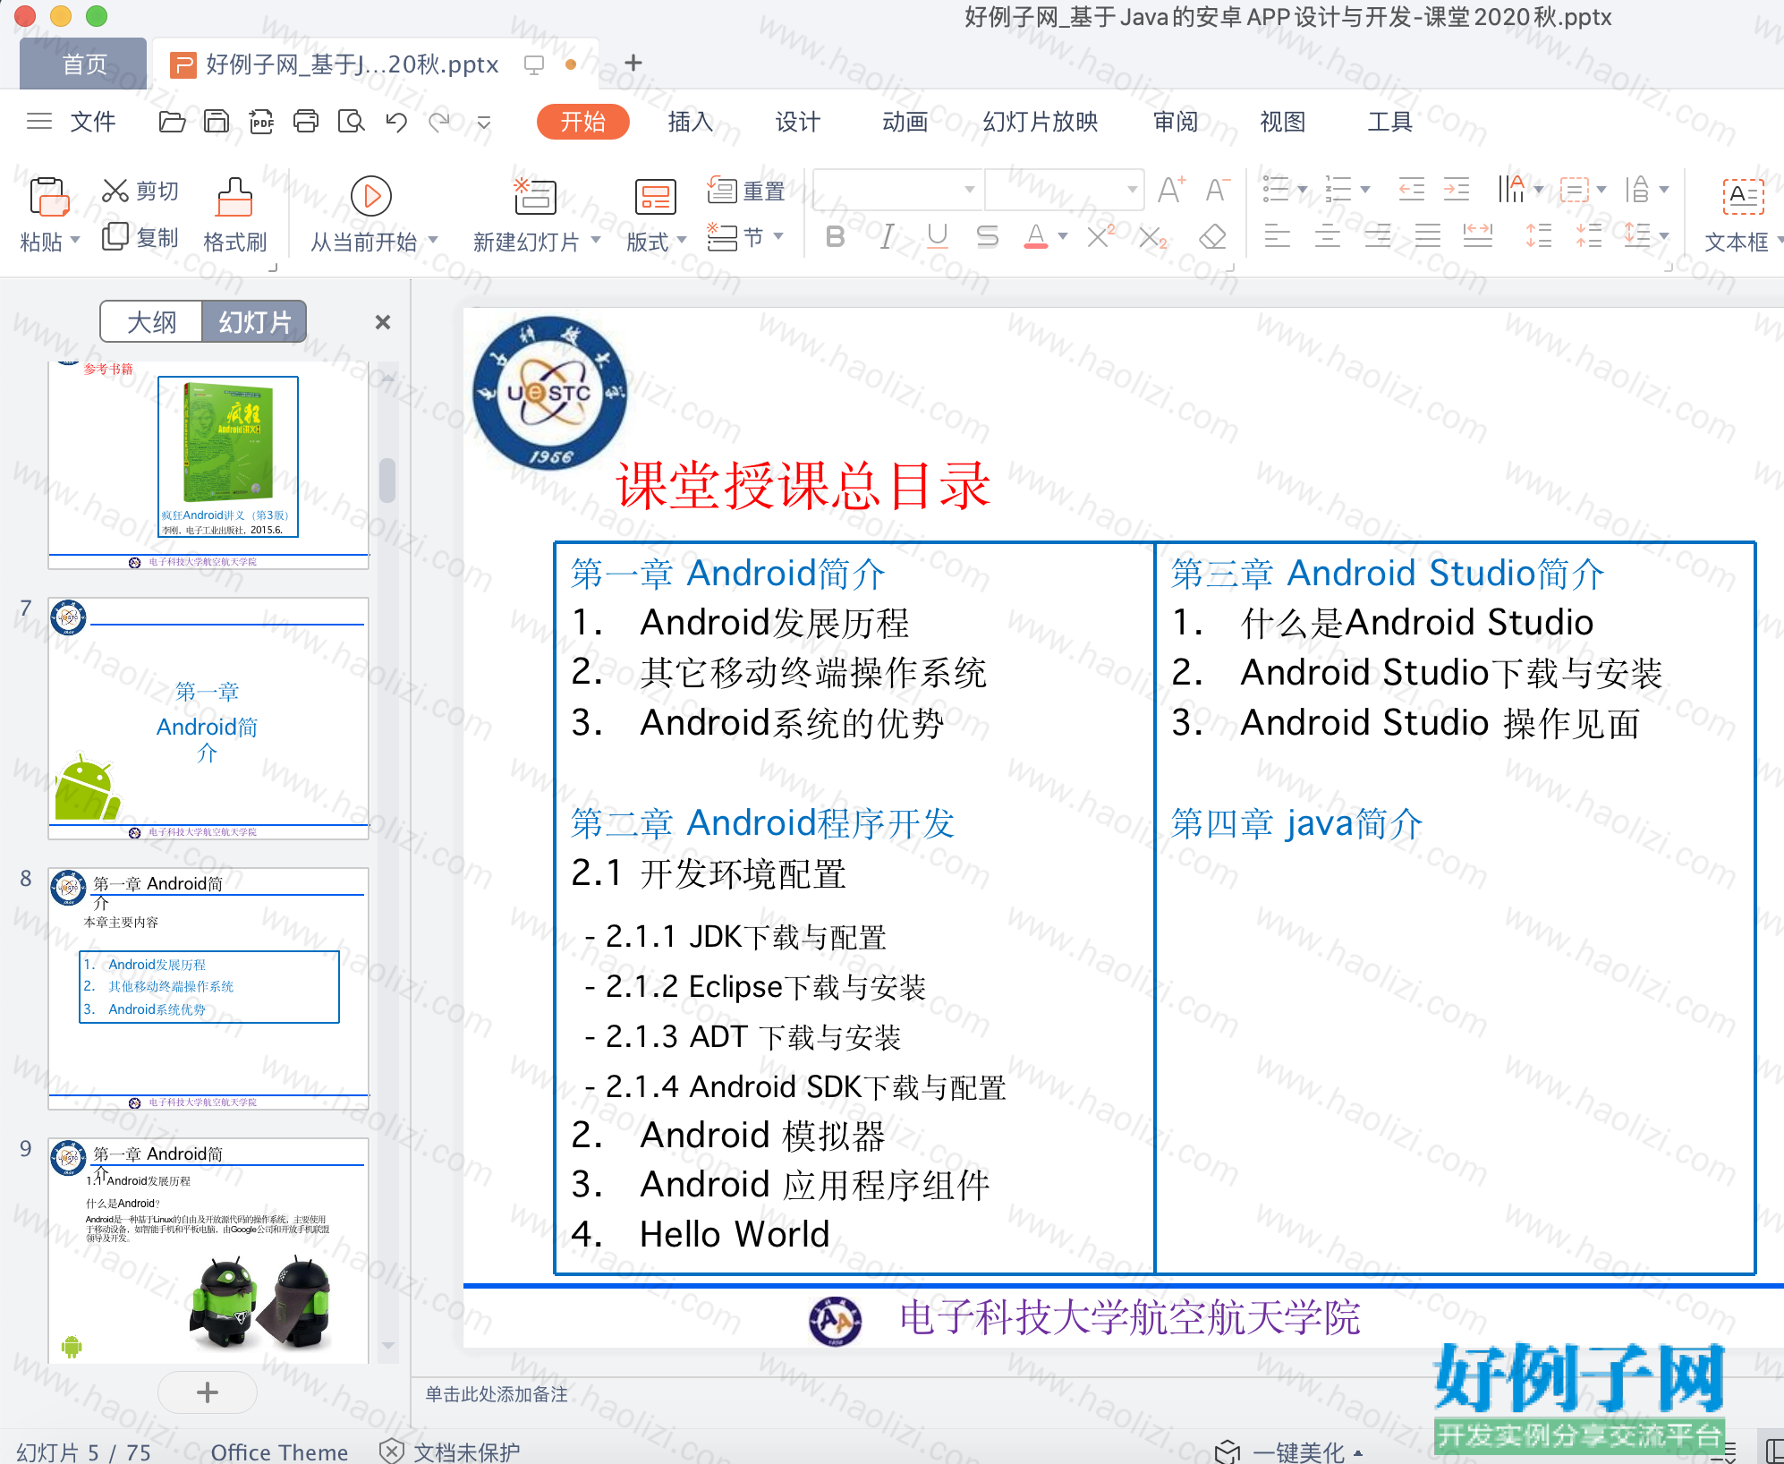This screenshot has width=1784, height=1464.
Task: Align text to the left
Action: coord(1277,236)
